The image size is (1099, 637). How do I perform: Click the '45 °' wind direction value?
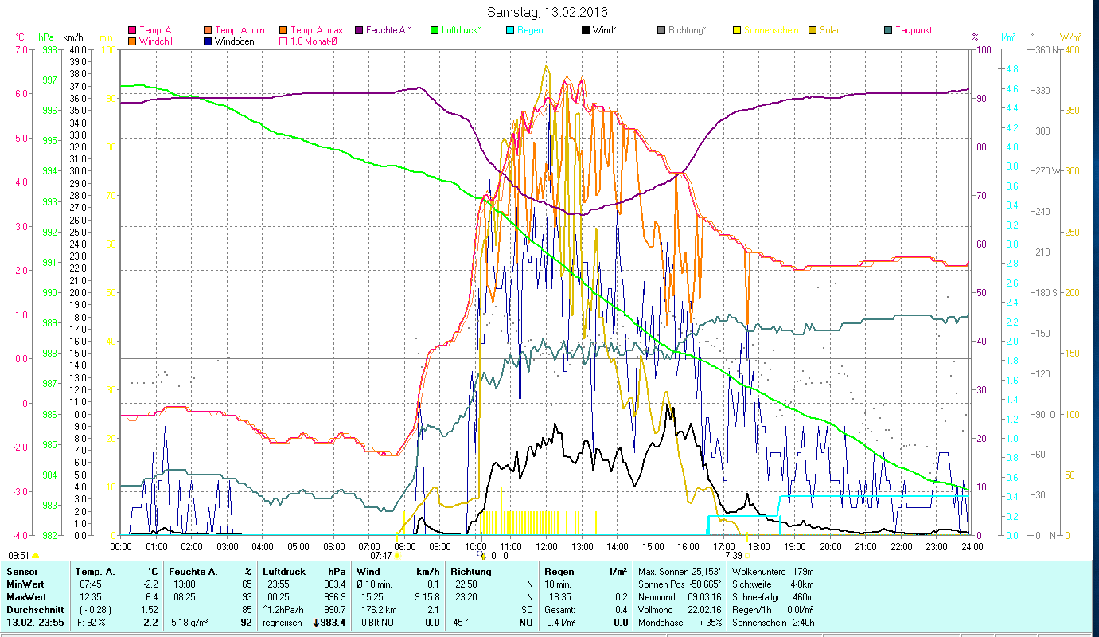[x=461, y=623]
